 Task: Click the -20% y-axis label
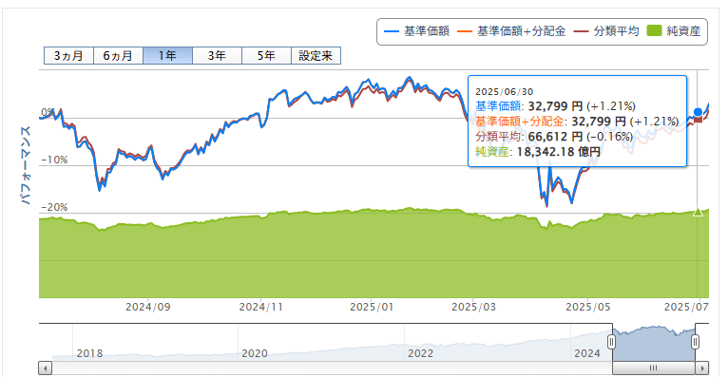(54, 207)
